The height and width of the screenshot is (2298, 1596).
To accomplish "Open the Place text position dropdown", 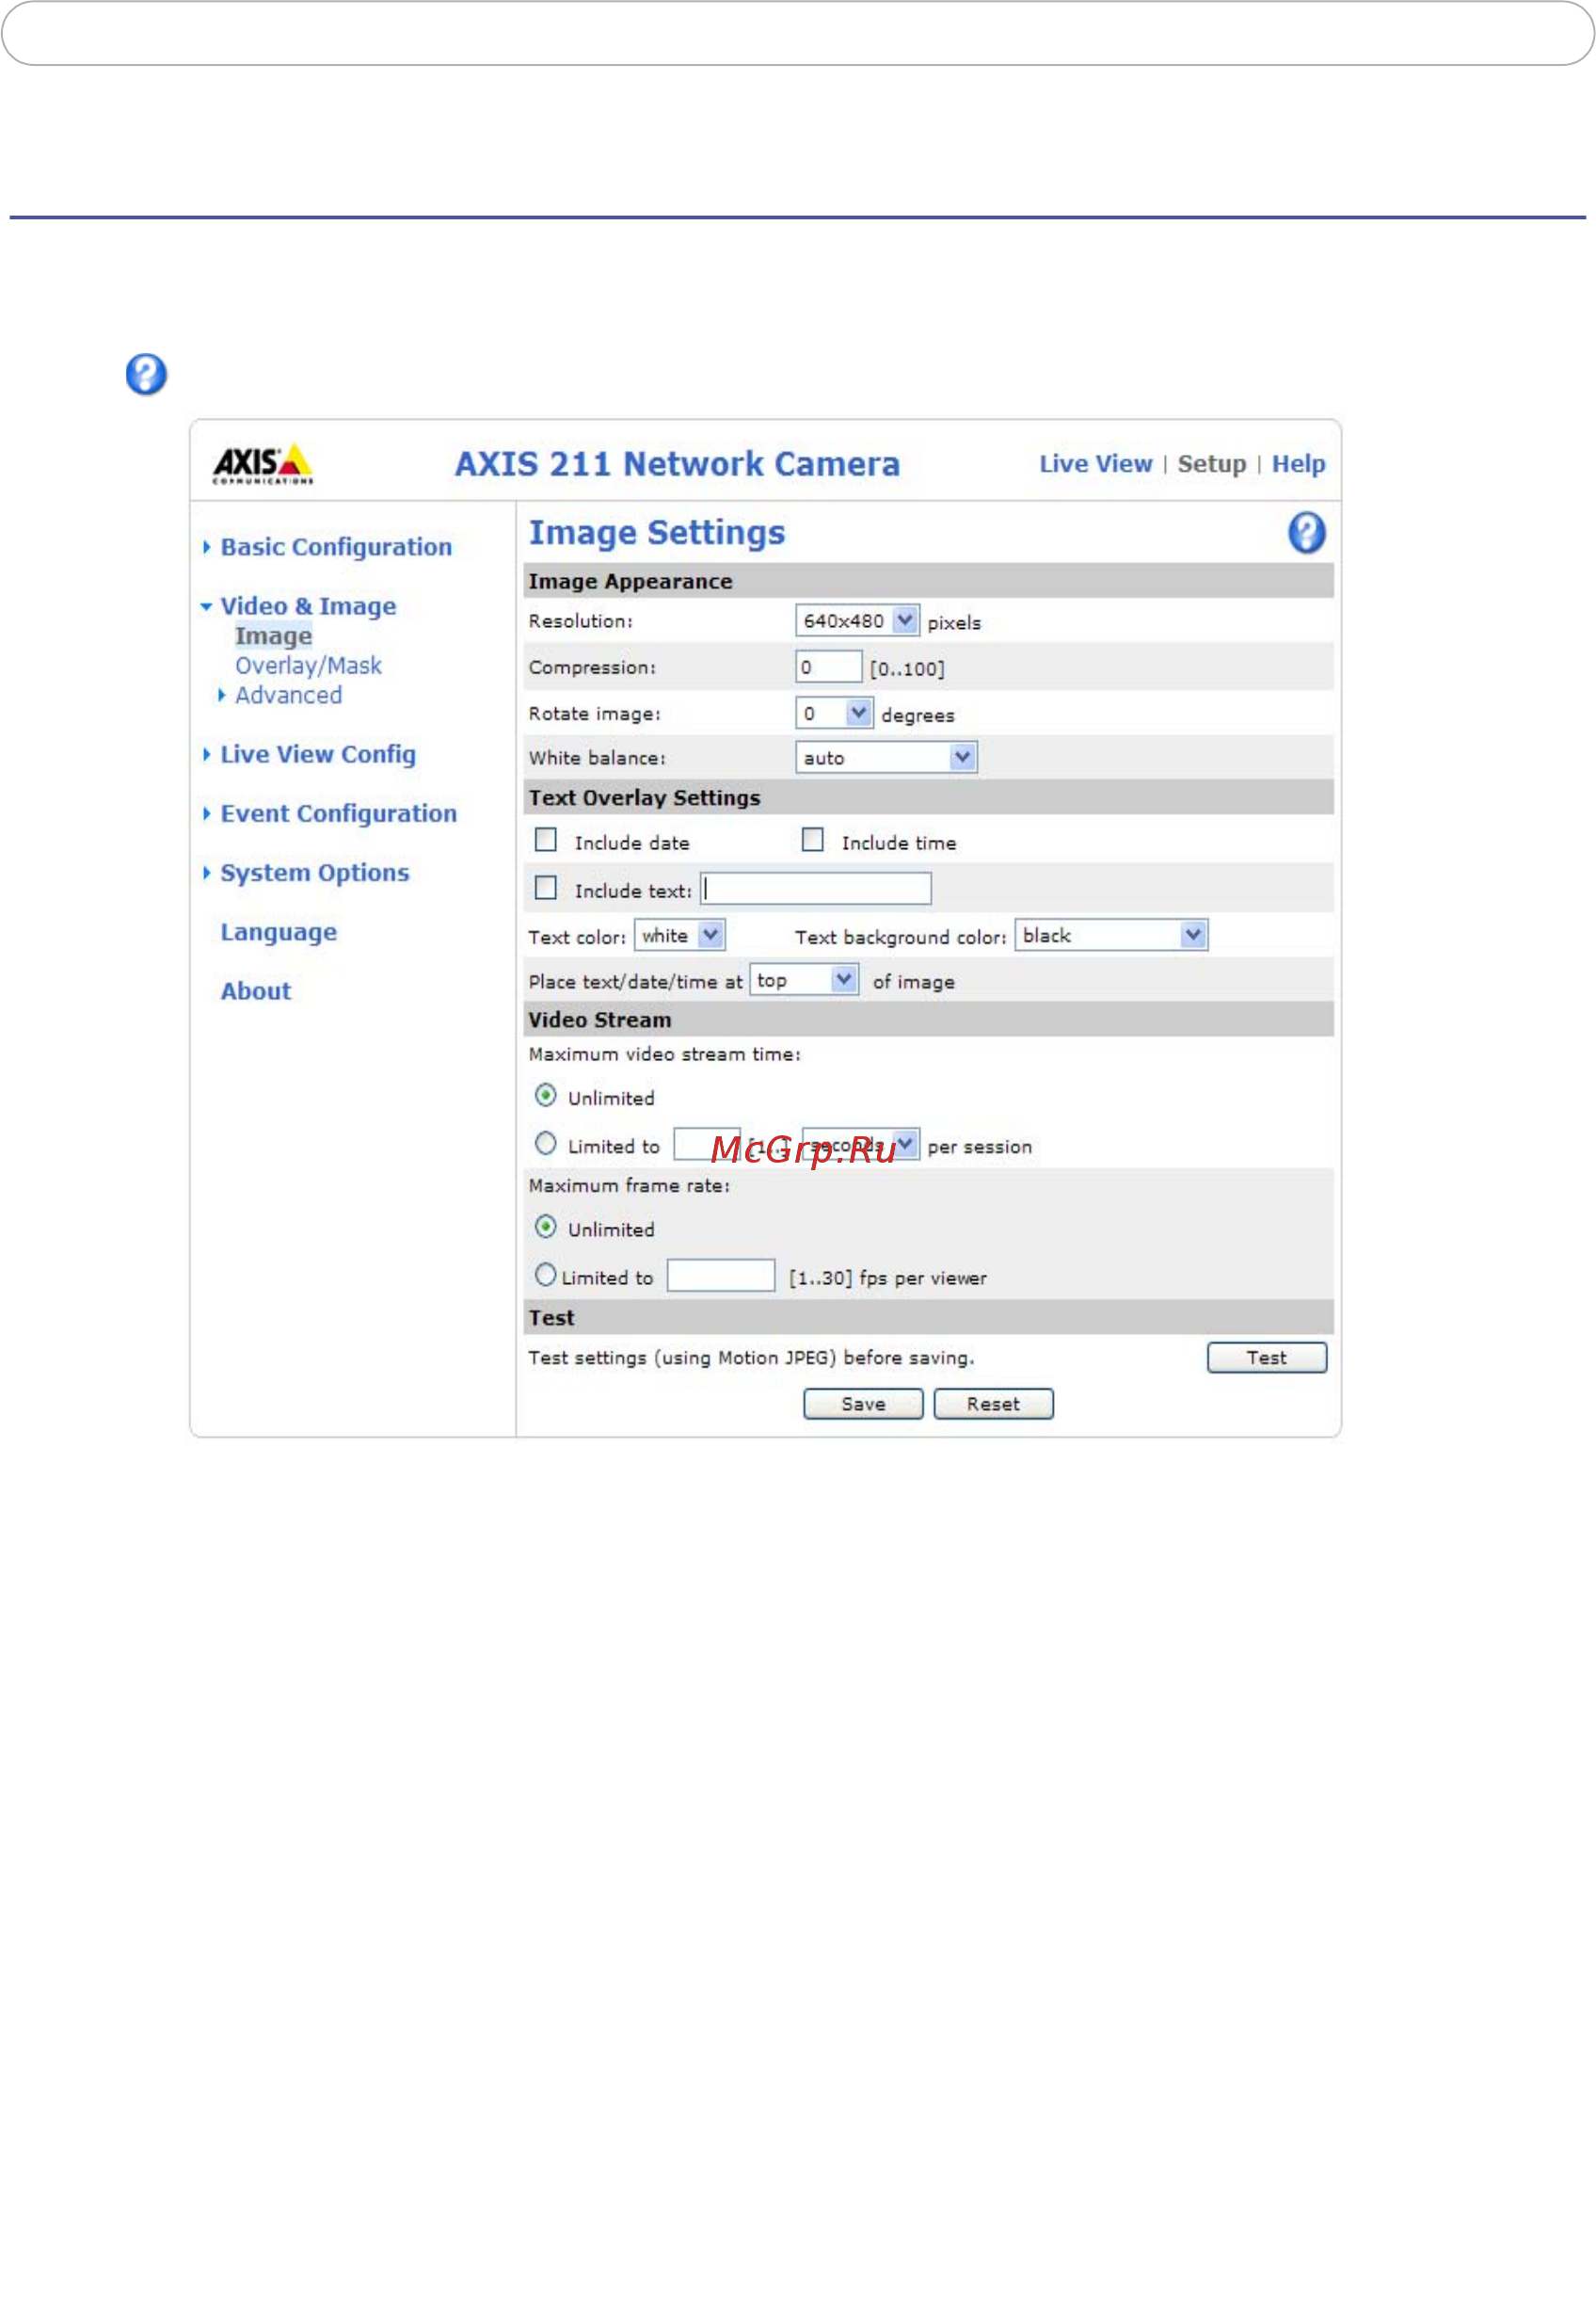I will [804, 979].
